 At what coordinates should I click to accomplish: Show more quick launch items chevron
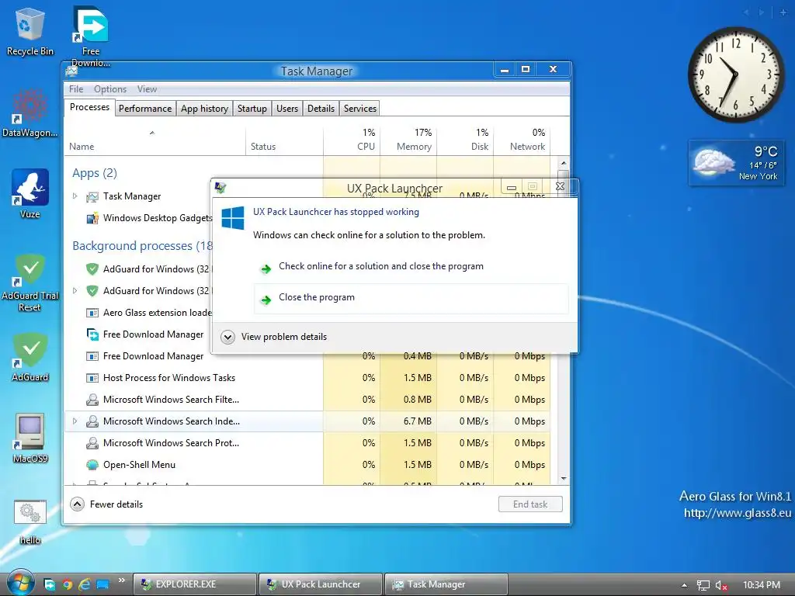pyautogui.click(x=122, y=580)
